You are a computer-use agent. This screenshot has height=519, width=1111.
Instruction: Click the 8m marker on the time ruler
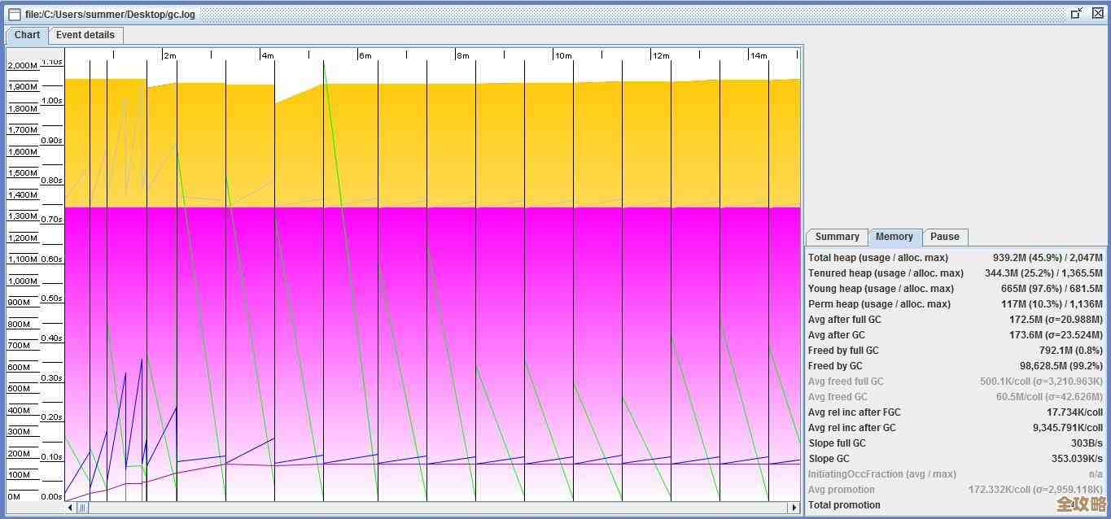(462, 55)
